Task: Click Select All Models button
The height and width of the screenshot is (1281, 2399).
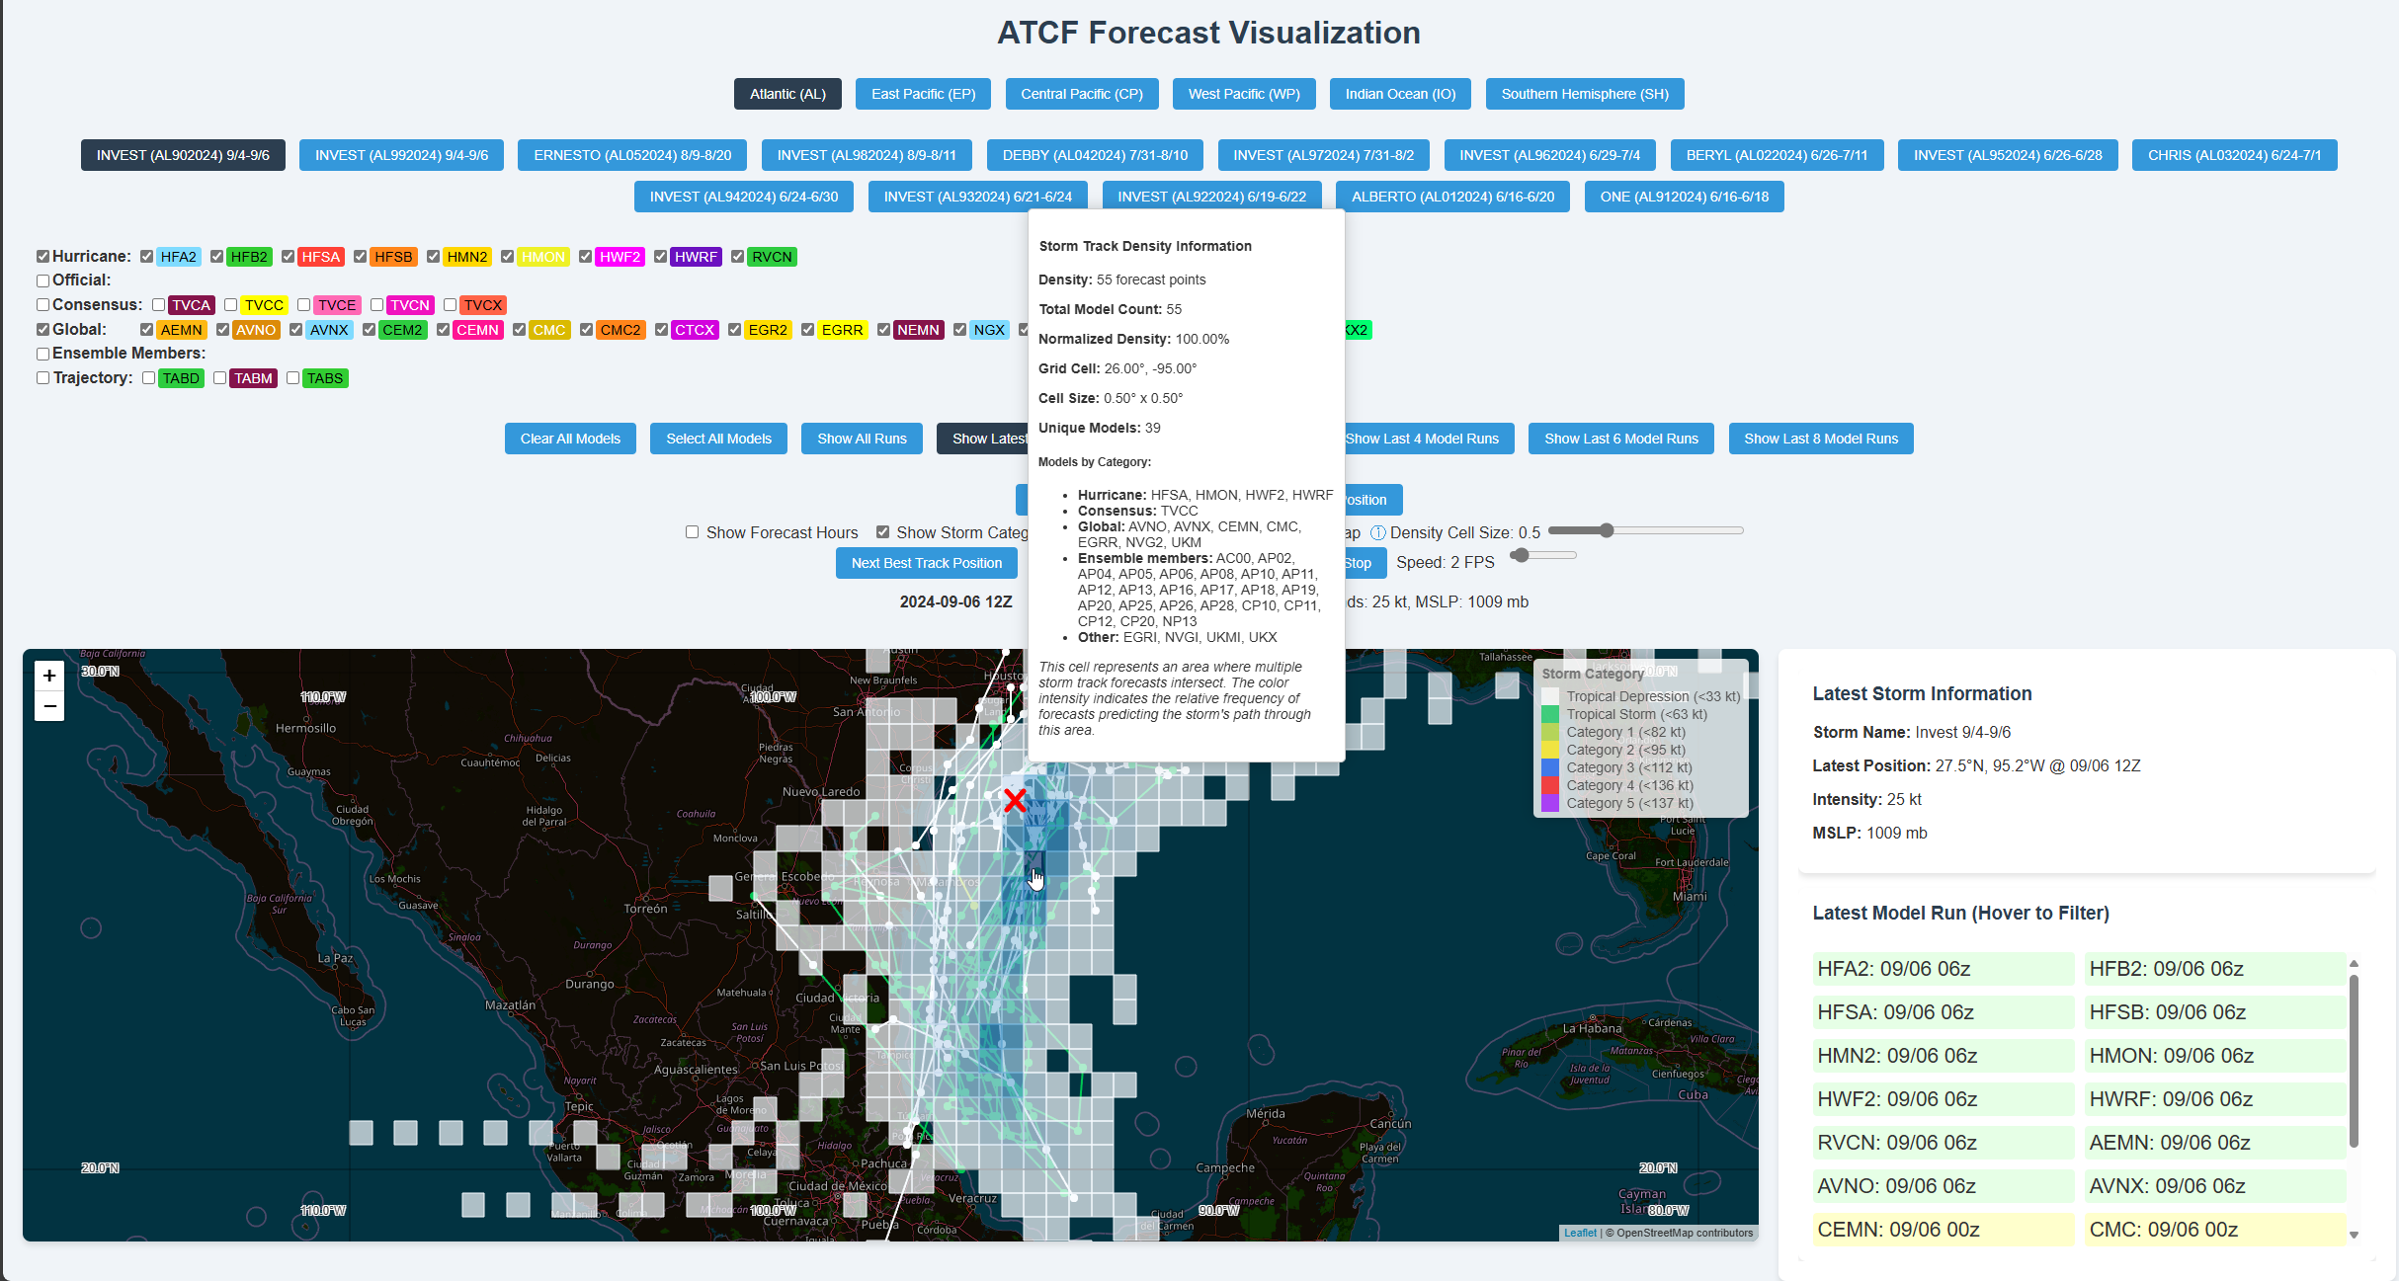Action: pos(718,439)
